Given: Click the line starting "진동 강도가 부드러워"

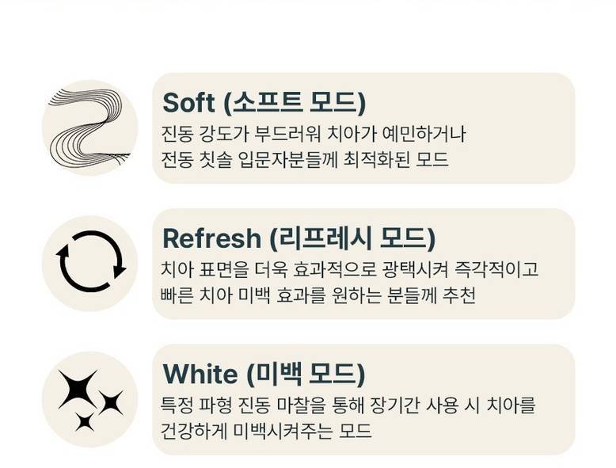Looking at the screenshot, I should coord(313,134).
